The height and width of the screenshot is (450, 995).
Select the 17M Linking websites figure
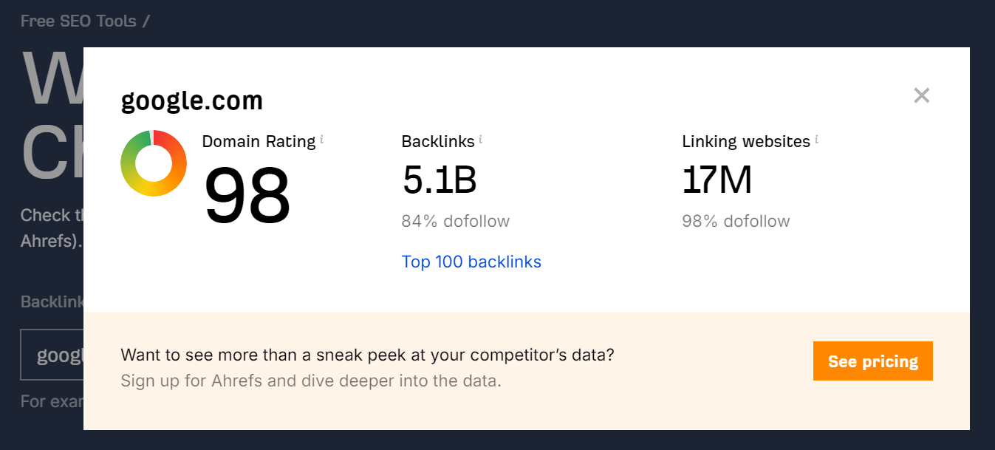(716, 180)
